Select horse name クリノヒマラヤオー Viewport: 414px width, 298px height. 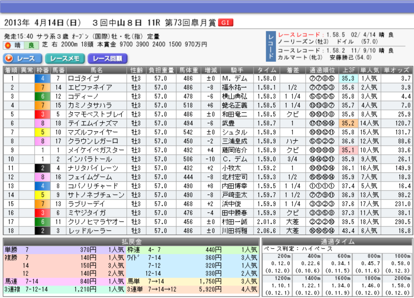(x=96, y=222)
